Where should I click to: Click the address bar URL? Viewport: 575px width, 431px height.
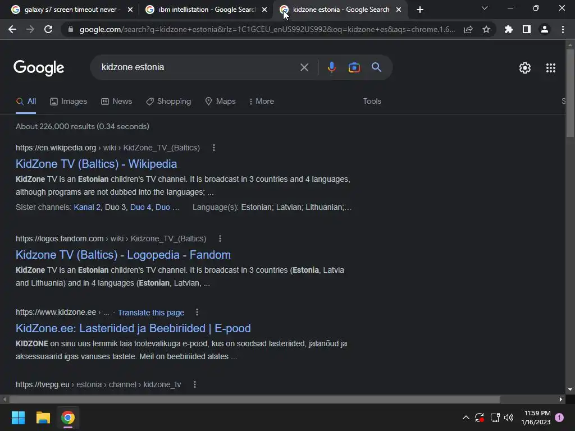[267, 29]
